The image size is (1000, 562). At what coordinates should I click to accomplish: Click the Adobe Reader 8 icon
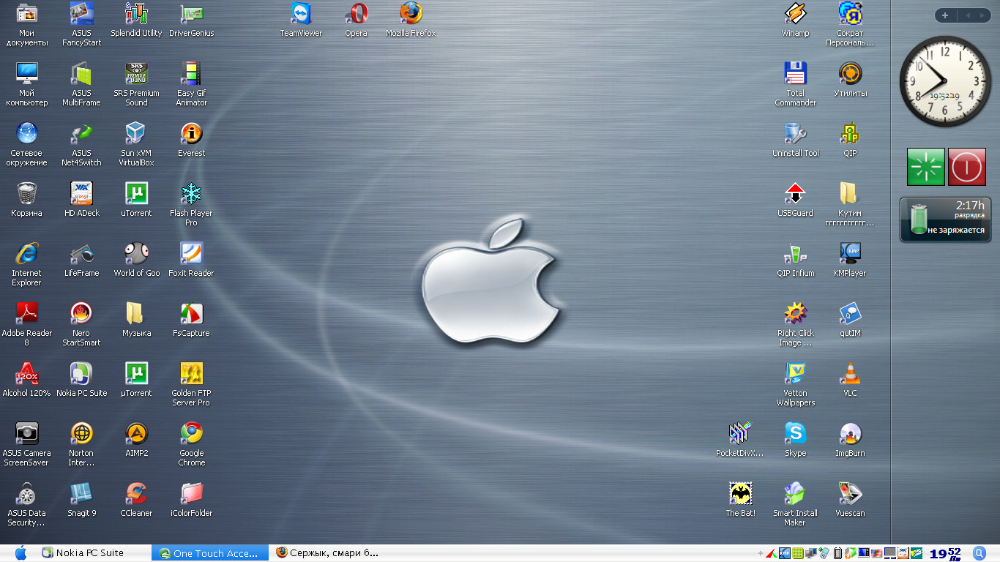(26, 313)
